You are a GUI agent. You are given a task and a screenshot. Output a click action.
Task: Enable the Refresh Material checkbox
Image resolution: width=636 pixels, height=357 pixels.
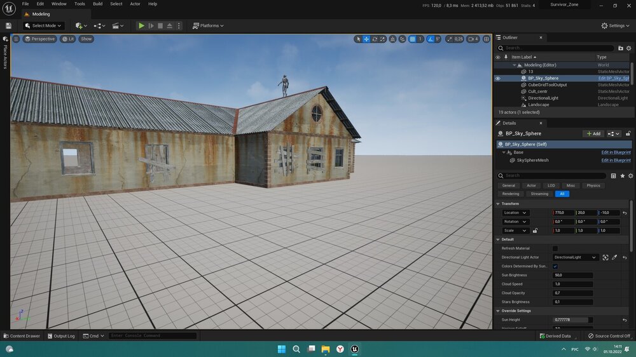click(555, 248)
